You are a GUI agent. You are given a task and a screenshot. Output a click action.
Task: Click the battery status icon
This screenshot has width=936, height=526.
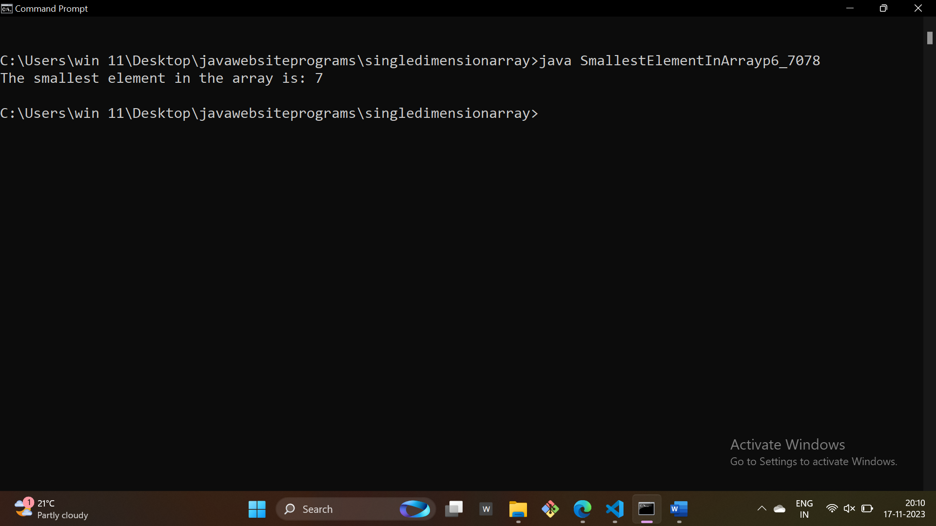click(867, 509)
